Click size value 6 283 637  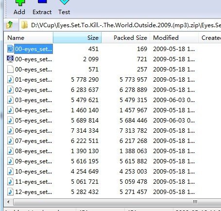click(x=85, y=90)
